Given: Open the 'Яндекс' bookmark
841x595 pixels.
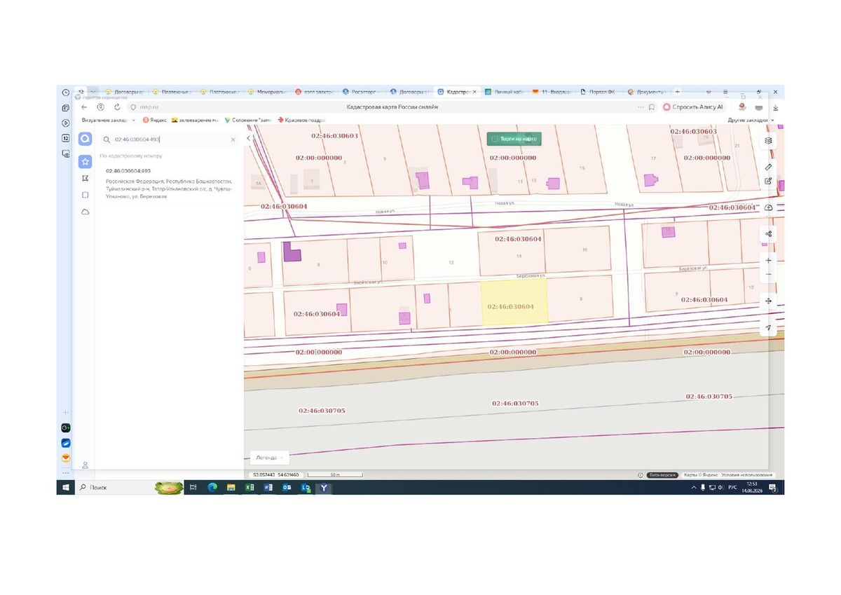Looking at the screenshot, I should point(154,120).
